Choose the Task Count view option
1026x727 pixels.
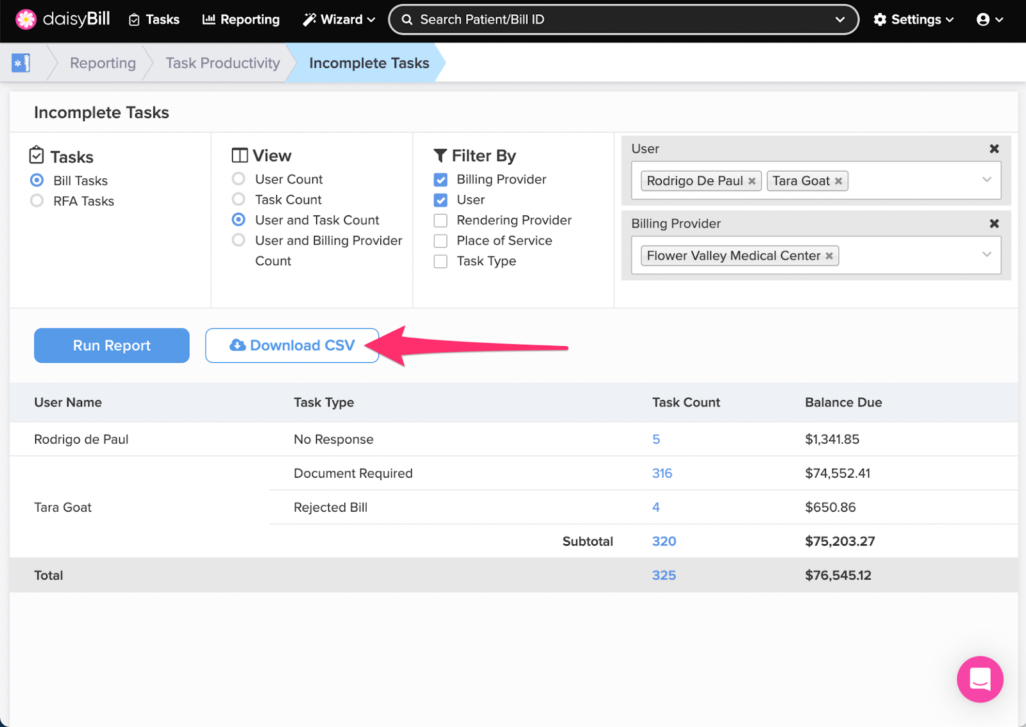pos(239,200)
